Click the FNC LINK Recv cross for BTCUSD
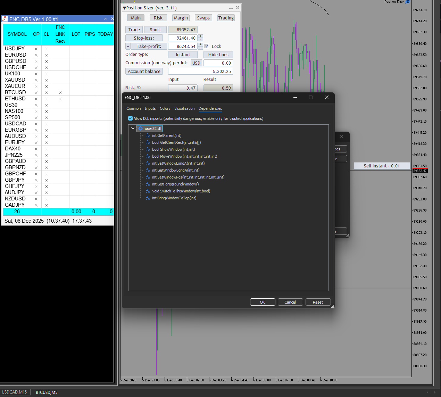441x397 pixels. pos(60,93)
